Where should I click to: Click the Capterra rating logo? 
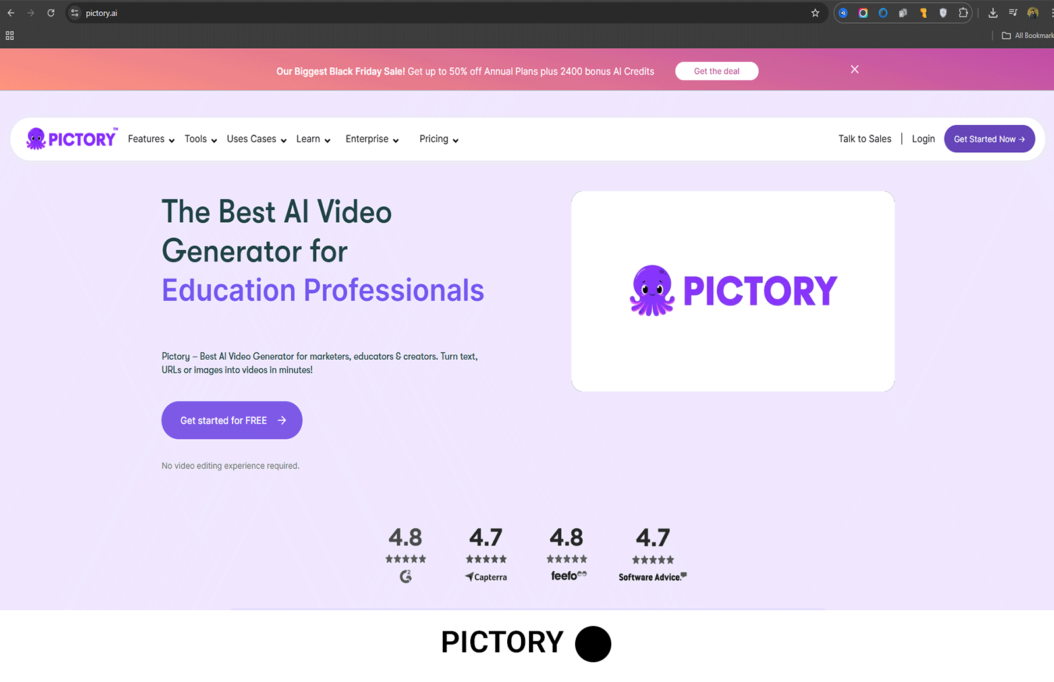486,577
